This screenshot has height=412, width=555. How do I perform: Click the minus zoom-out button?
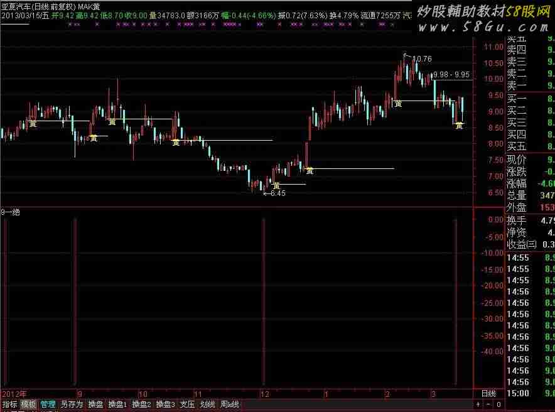coord(488,404)
